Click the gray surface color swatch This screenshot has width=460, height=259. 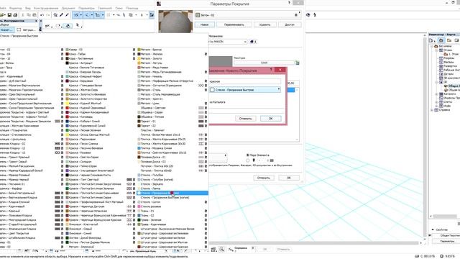coord(221,62)
